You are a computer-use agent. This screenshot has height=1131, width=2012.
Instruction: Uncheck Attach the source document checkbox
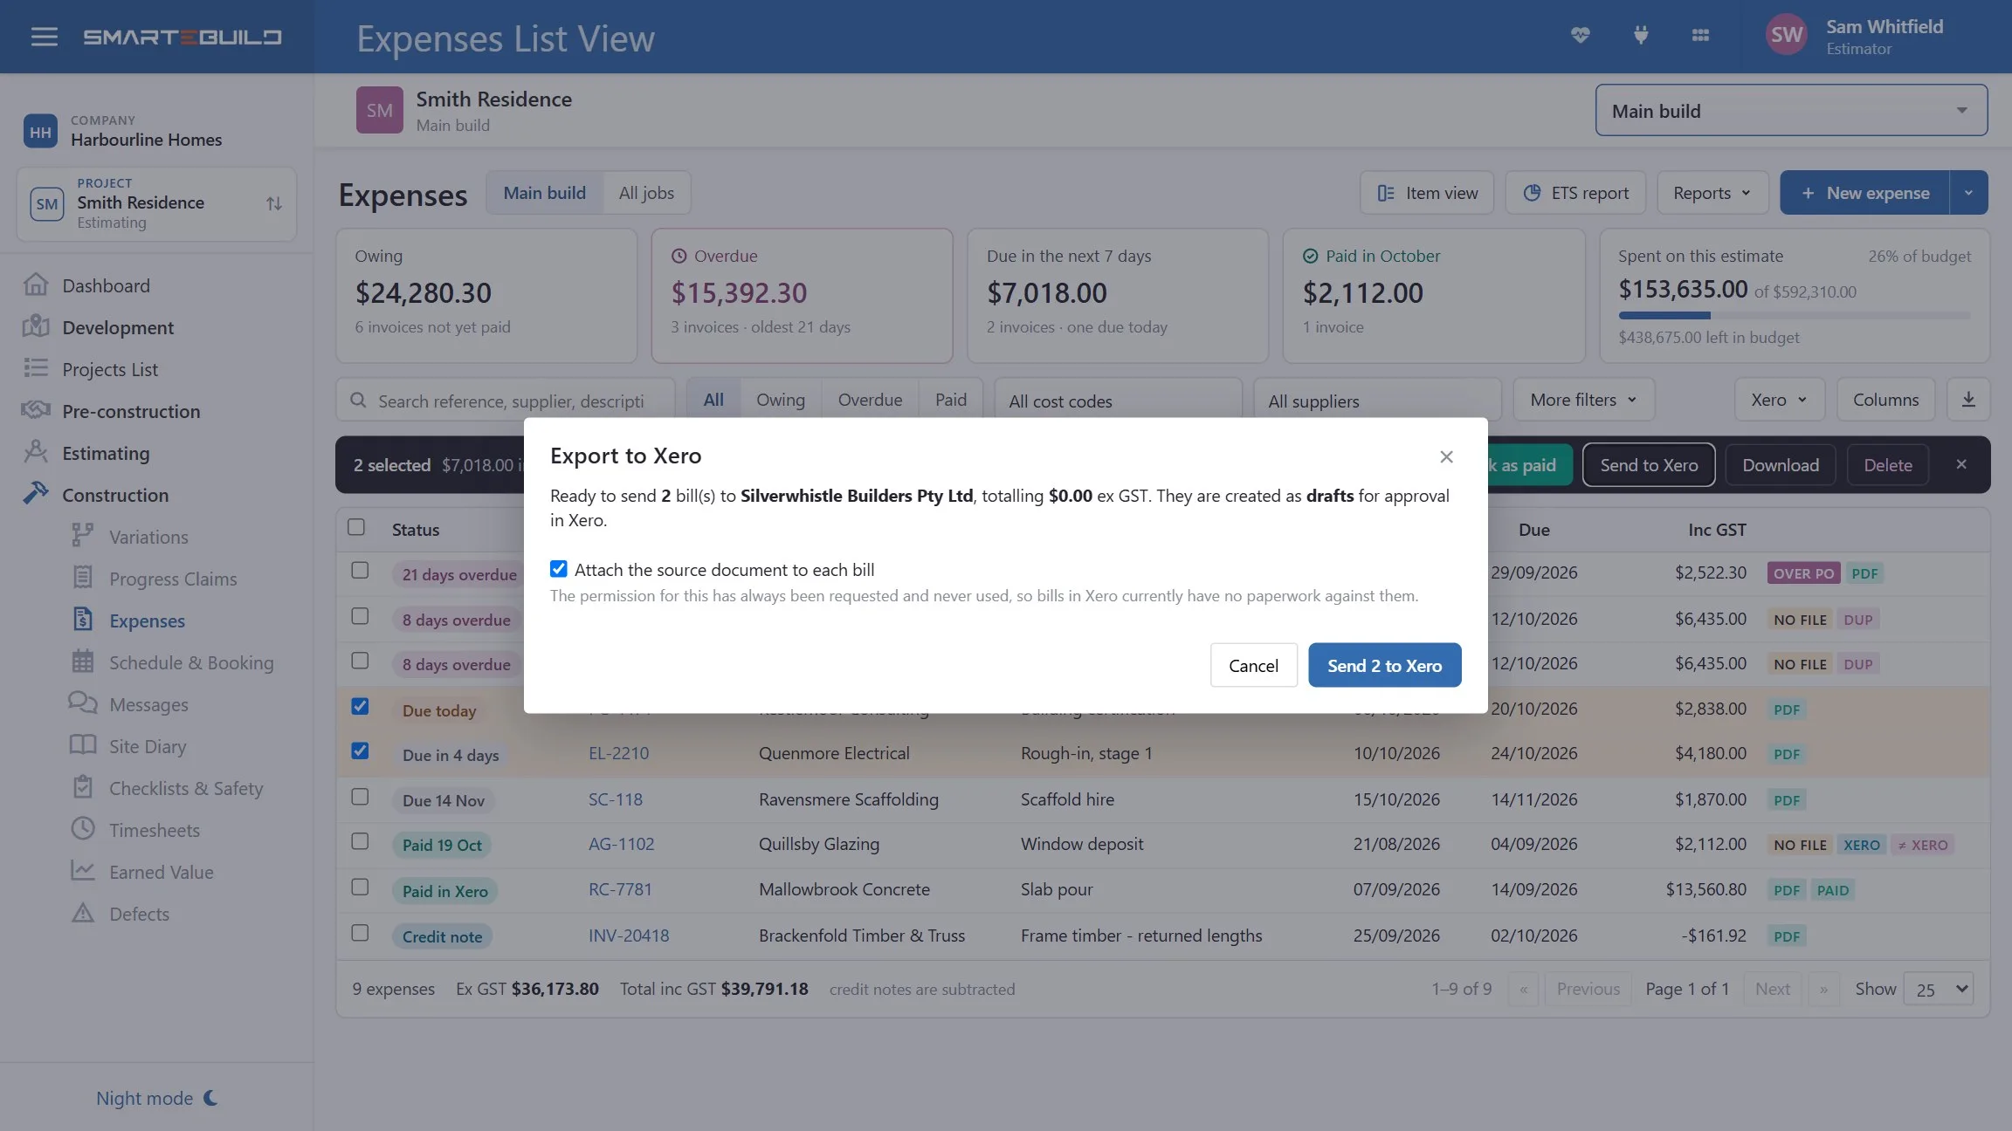click(x=558, y=569)
